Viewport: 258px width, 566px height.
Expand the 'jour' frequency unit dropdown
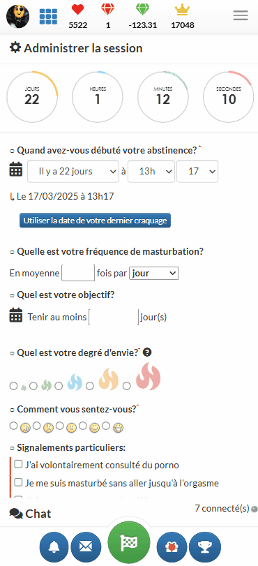click(x=153, y=274)
